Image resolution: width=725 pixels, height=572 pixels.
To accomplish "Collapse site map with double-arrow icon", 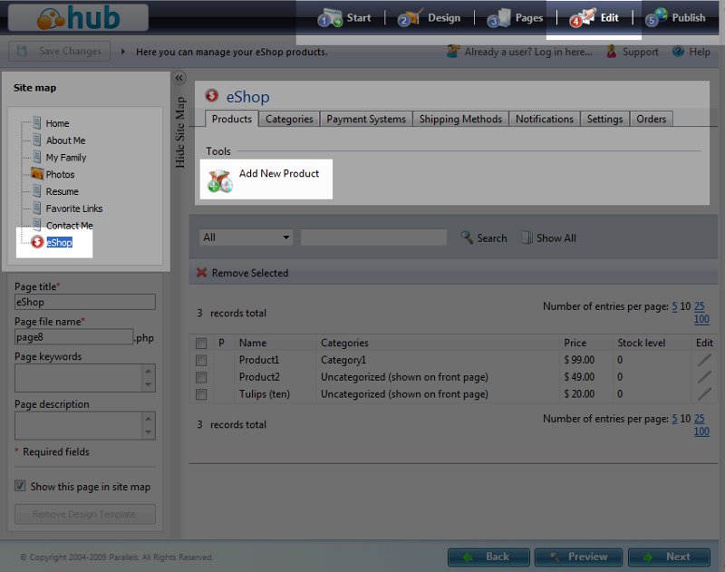I will (x=179, y=78).
